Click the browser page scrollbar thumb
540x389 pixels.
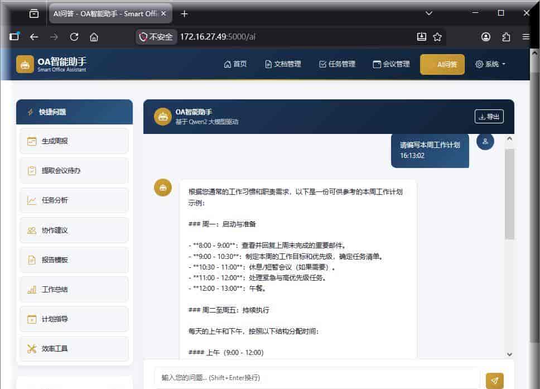(535, 206)
